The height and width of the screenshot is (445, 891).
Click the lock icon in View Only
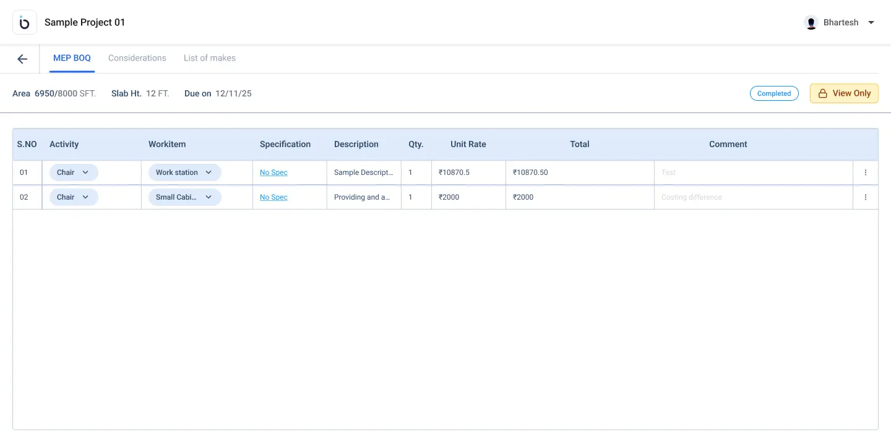click(823, 93)
